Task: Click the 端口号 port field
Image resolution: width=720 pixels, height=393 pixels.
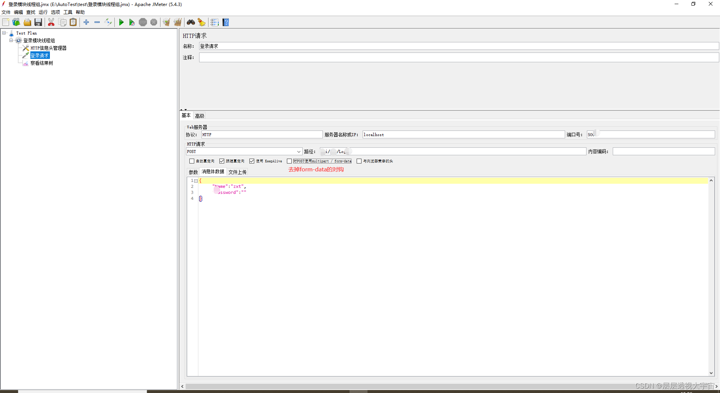Action: (x=651, y=135)
